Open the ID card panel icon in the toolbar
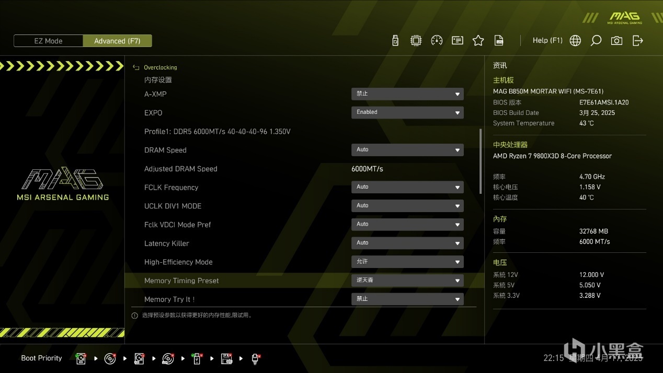This screenshot has width=663, height=373. click(458, 40)
